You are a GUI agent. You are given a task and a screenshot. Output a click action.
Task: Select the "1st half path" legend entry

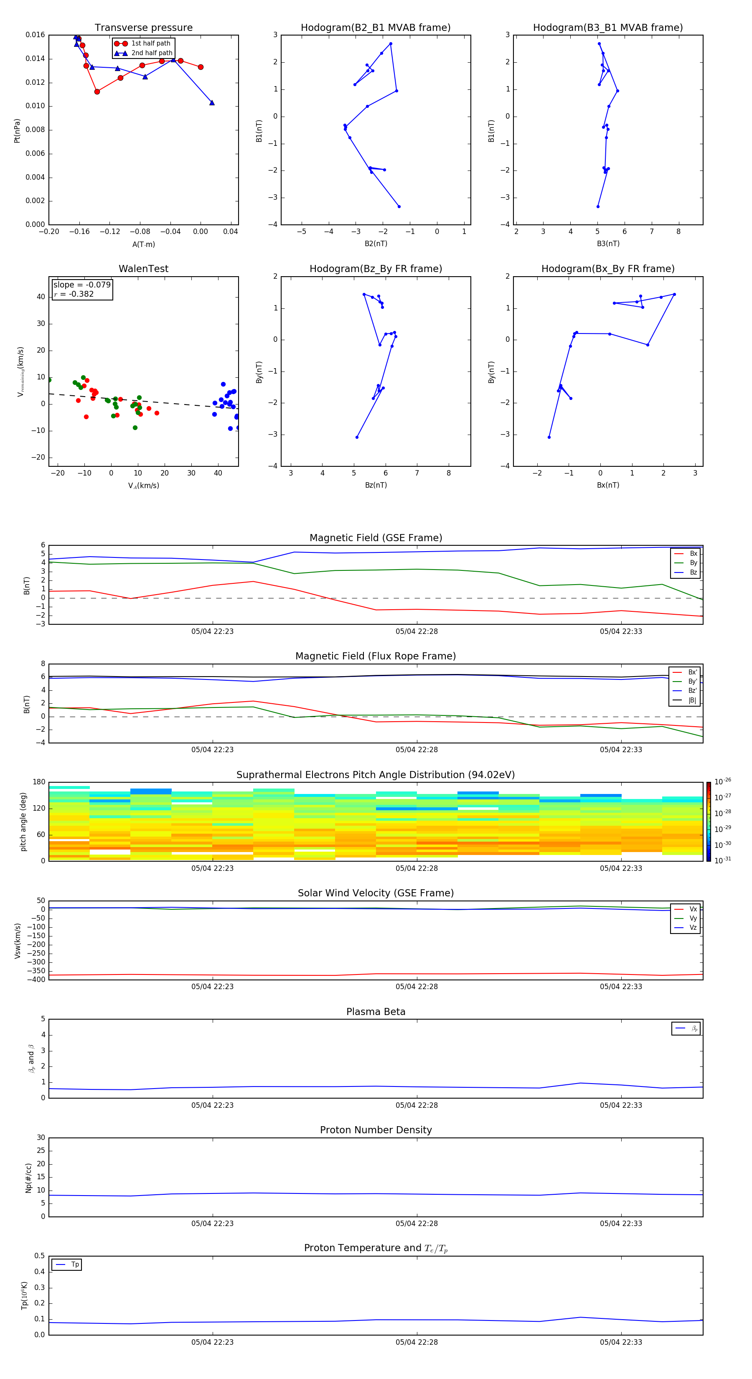click(x=142, y=43)
